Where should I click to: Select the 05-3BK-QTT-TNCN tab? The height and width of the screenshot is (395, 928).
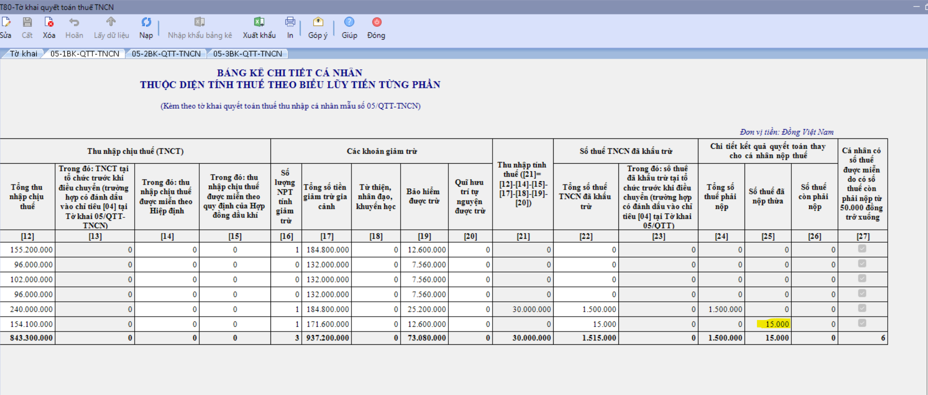(248, 54)
